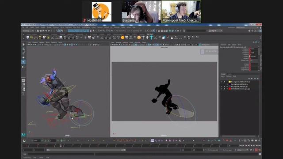Viewport: 283px width, 159px height.
Task: Select the arrow Select tool in toolbox
Action: 23,44
